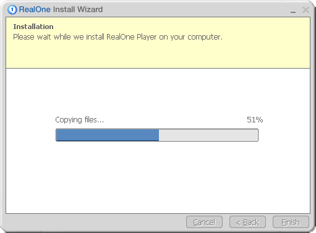Click empty area of yellow header banner
Screen dimensions: 316x233
pyautogui.click(x=158, y=54)
